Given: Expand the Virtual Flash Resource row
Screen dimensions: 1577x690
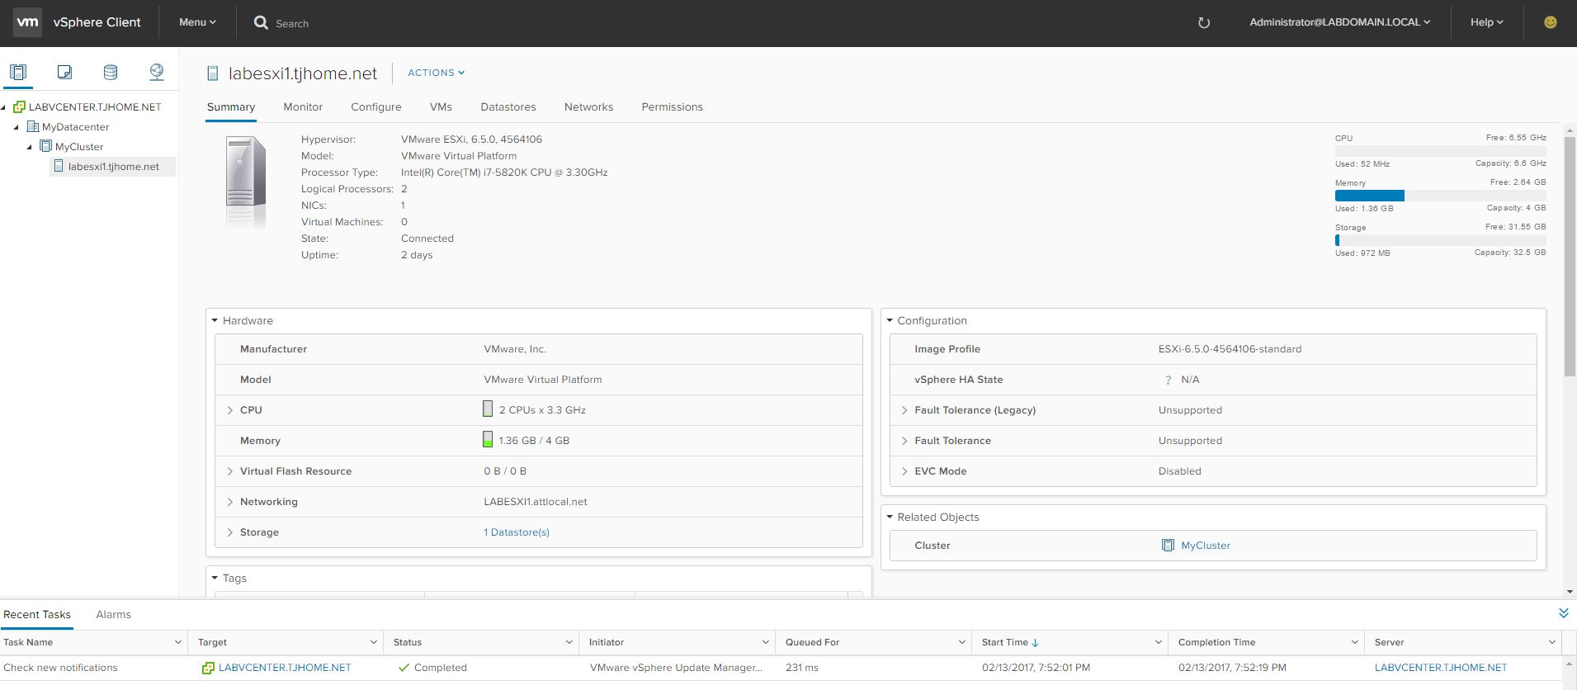Looking at the screenshot, I should (x=229, y=471).
